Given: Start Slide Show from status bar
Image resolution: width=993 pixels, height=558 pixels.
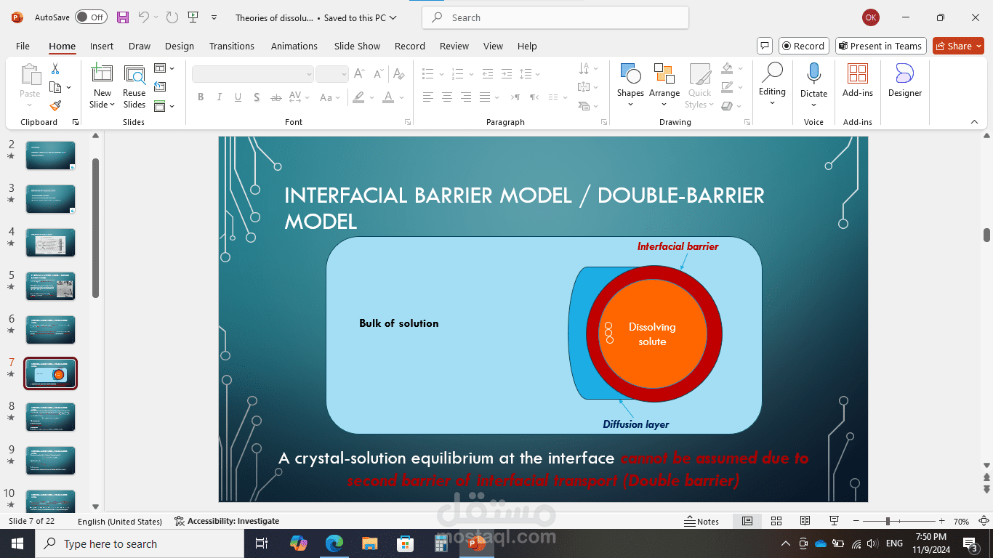Looking at the screenshot, I should point(834,521).
